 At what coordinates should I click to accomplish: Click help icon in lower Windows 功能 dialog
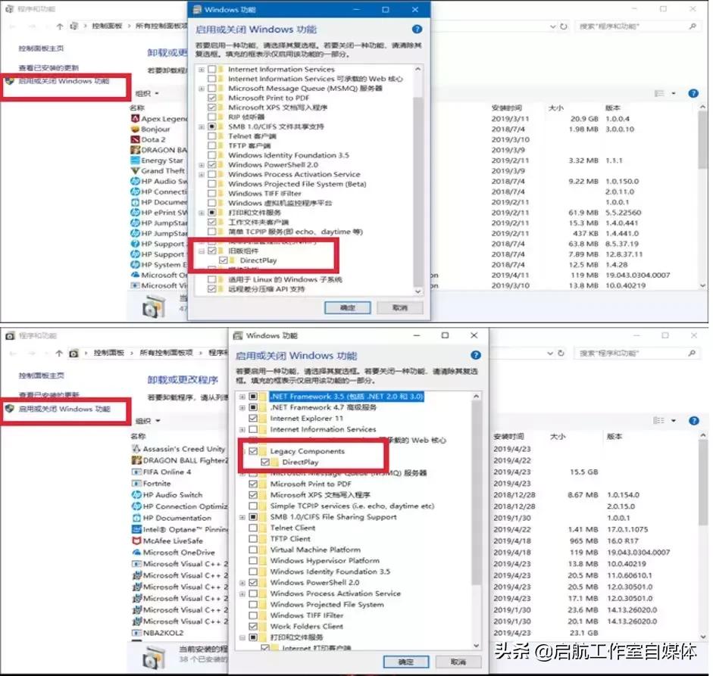475,355
